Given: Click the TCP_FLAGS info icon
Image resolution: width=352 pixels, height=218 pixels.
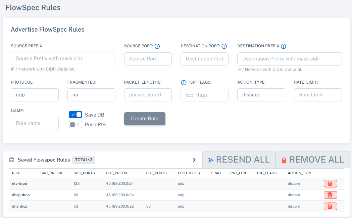Looking at the screenshot, I should point(184,82).
